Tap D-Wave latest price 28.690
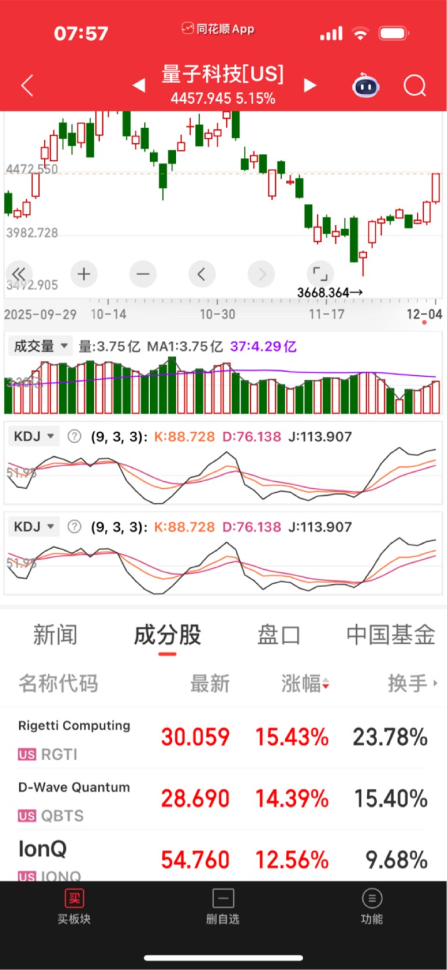 pos(196,799)
